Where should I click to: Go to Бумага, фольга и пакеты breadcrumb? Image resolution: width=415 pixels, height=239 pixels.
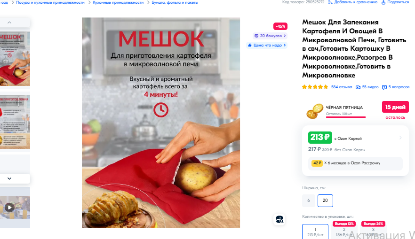pyautogui.click(x=175, y=2)
